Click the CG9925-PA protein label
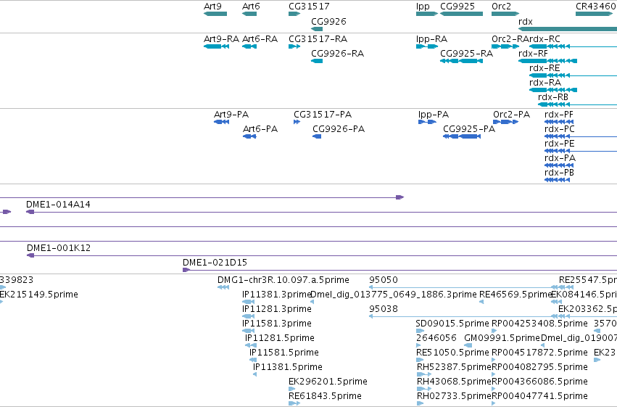 coord(469,129)
